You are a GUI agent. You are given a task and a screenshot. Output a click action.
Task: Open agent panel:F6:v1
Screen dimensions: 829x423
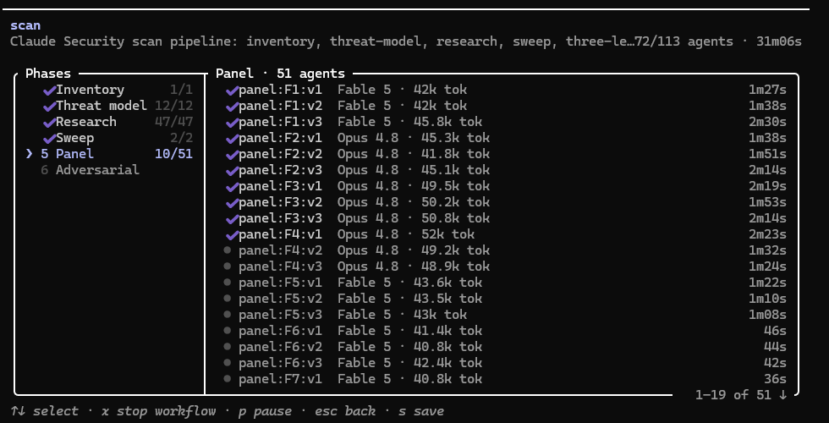506,331
